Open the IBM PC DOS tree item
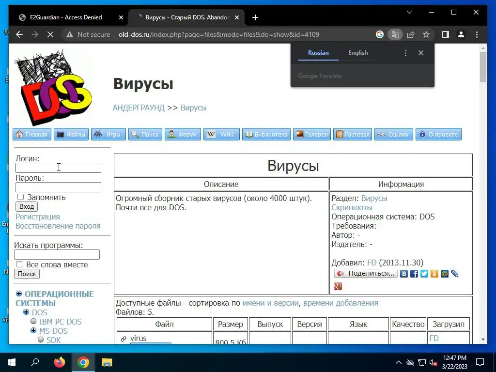 (60, 322)
